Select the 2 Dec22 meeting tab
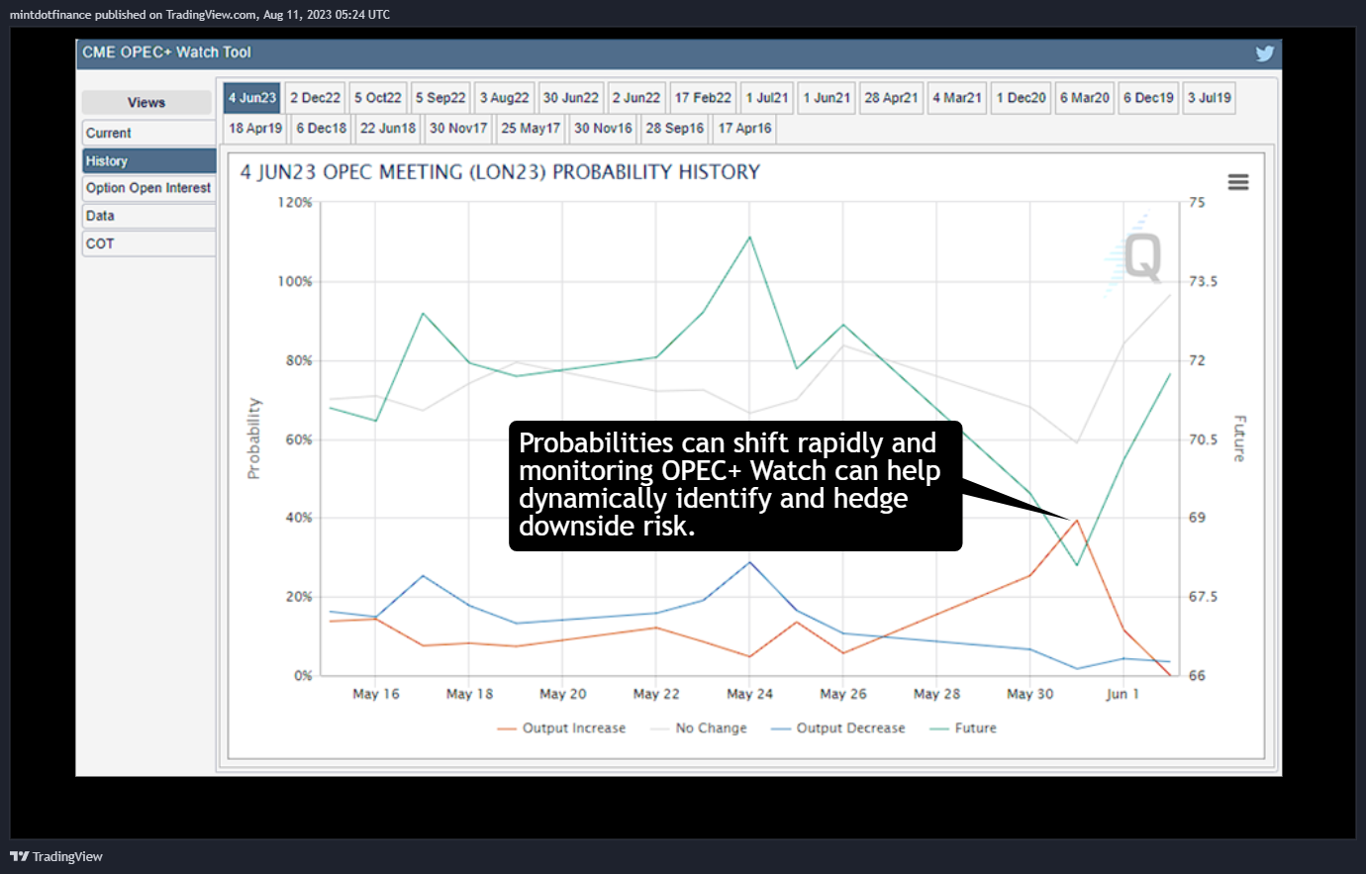The image size is (1366, 874). (x=315, y=98)
